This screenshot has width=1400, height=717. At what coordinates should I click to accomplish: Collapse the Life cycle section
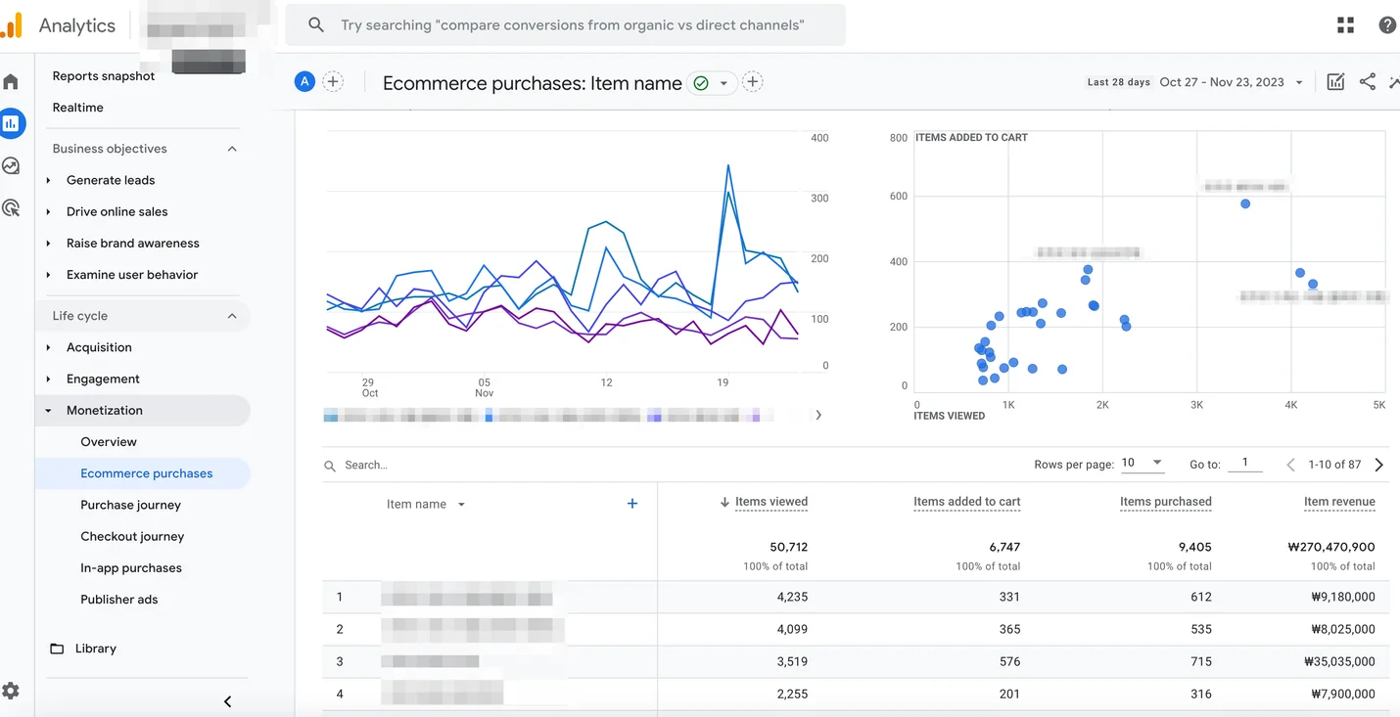(232, 316)
